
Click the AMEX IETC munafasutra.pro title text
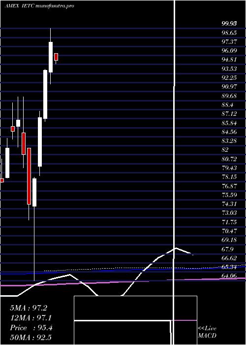tap(39, 6)
